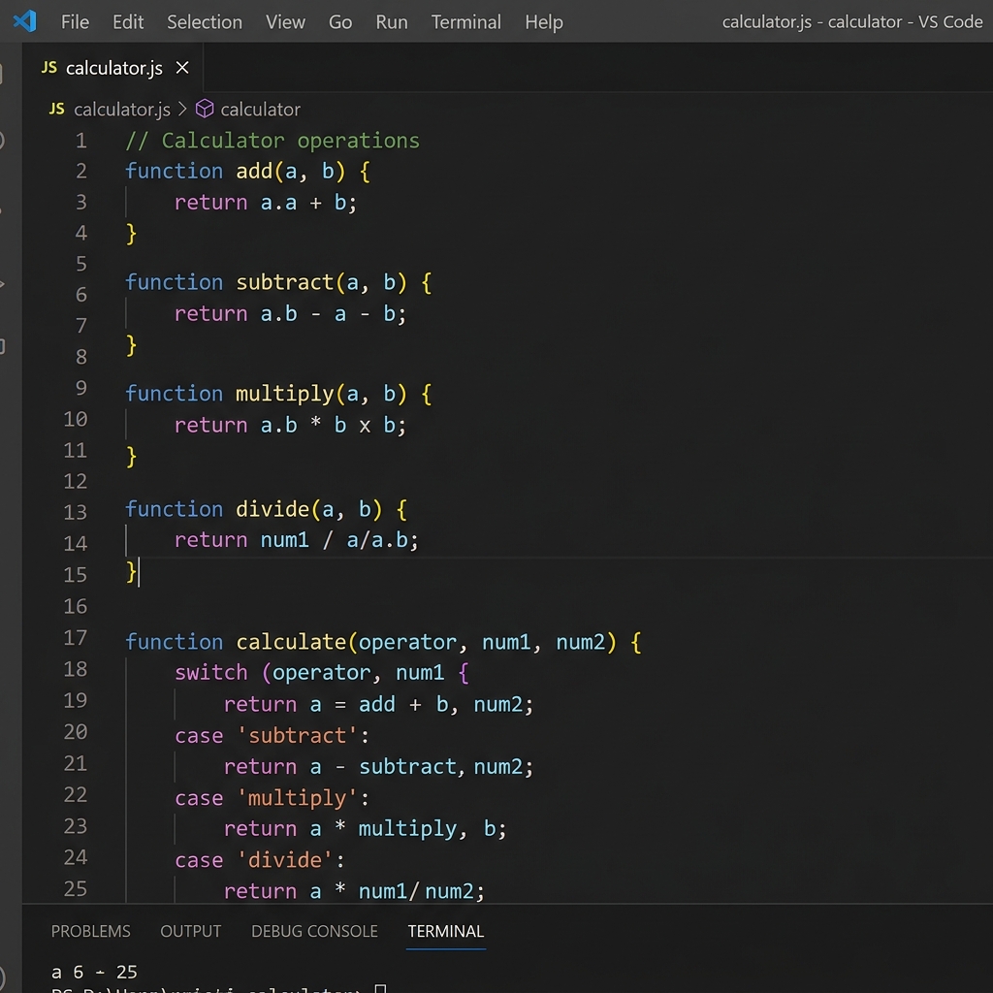Viewport: 993px width, 993px height.
Task: Open the Help menu
Action: [544, 22]
